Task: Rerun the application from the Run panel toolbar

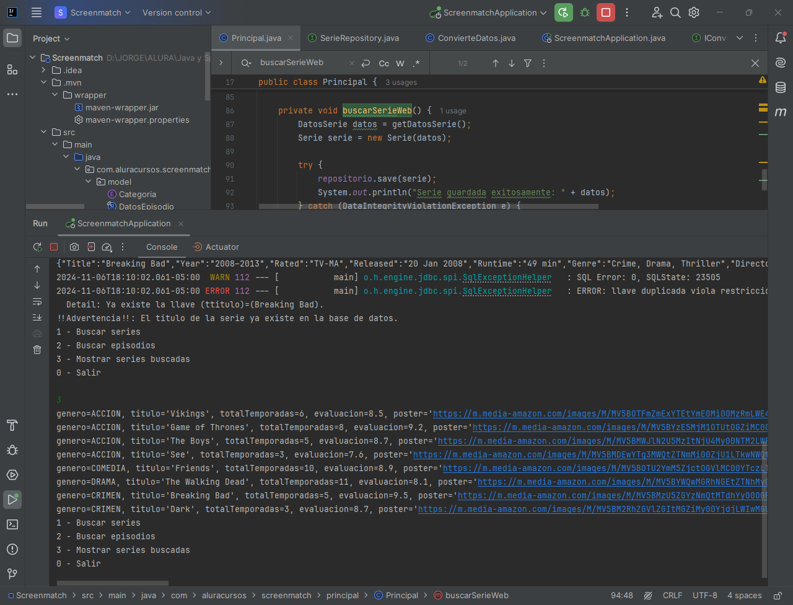Action: [x=37, y=247]
